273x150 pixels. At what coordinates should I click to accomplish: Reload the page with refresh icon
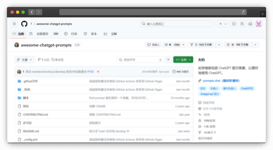click(243, 12)
